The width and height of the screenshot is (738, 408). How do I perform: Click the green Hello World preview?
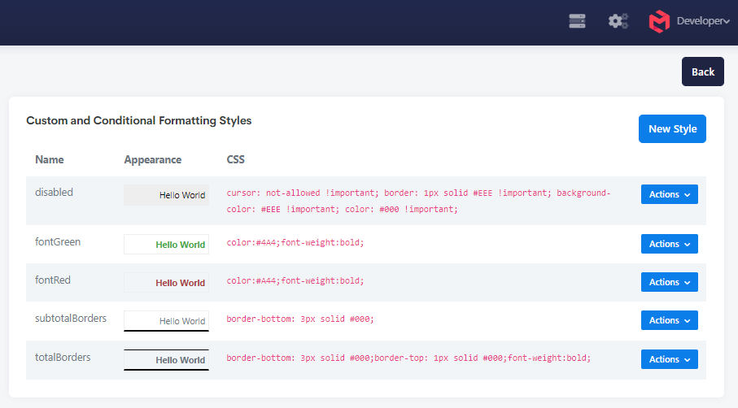click(166, 245)
